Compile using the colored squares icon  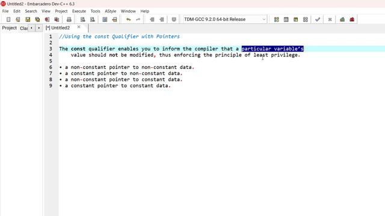click(x=277, y=19)
